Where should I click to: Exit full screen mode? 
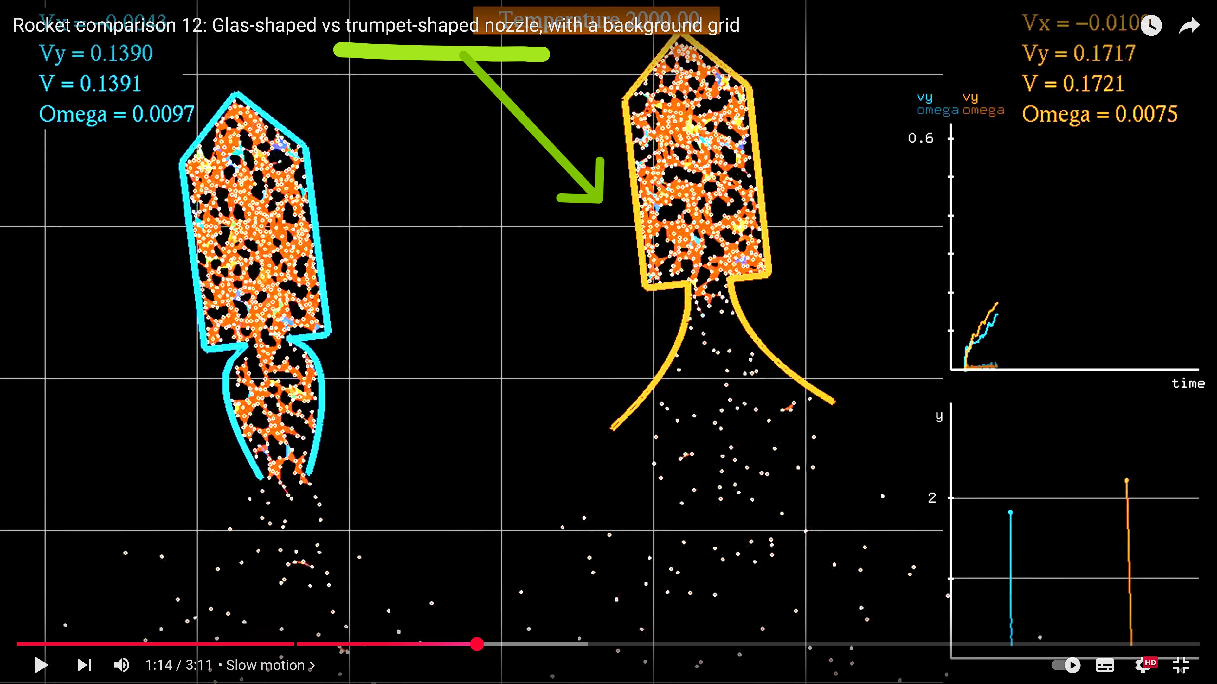1181,665
